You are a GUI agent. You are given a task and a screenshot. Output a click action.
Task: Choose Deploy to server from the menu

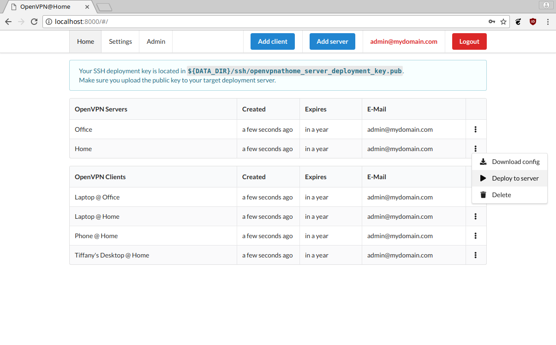(x=515, y=178)
